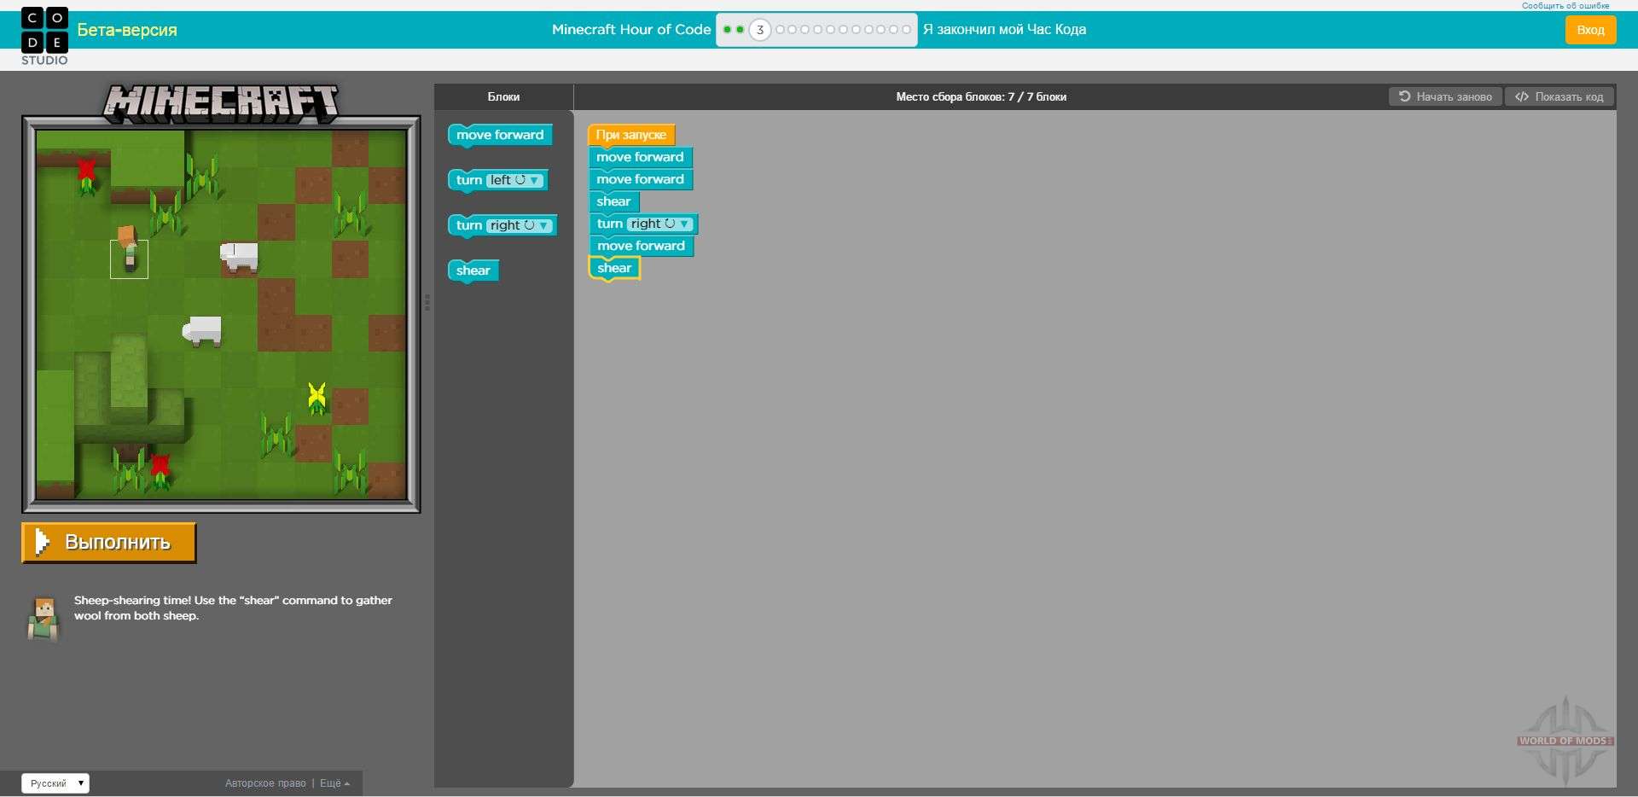Open the Сообщить об ошибке link
Screen dimensions: 1638x797
pyautogui.click(x=1565, y=6)
